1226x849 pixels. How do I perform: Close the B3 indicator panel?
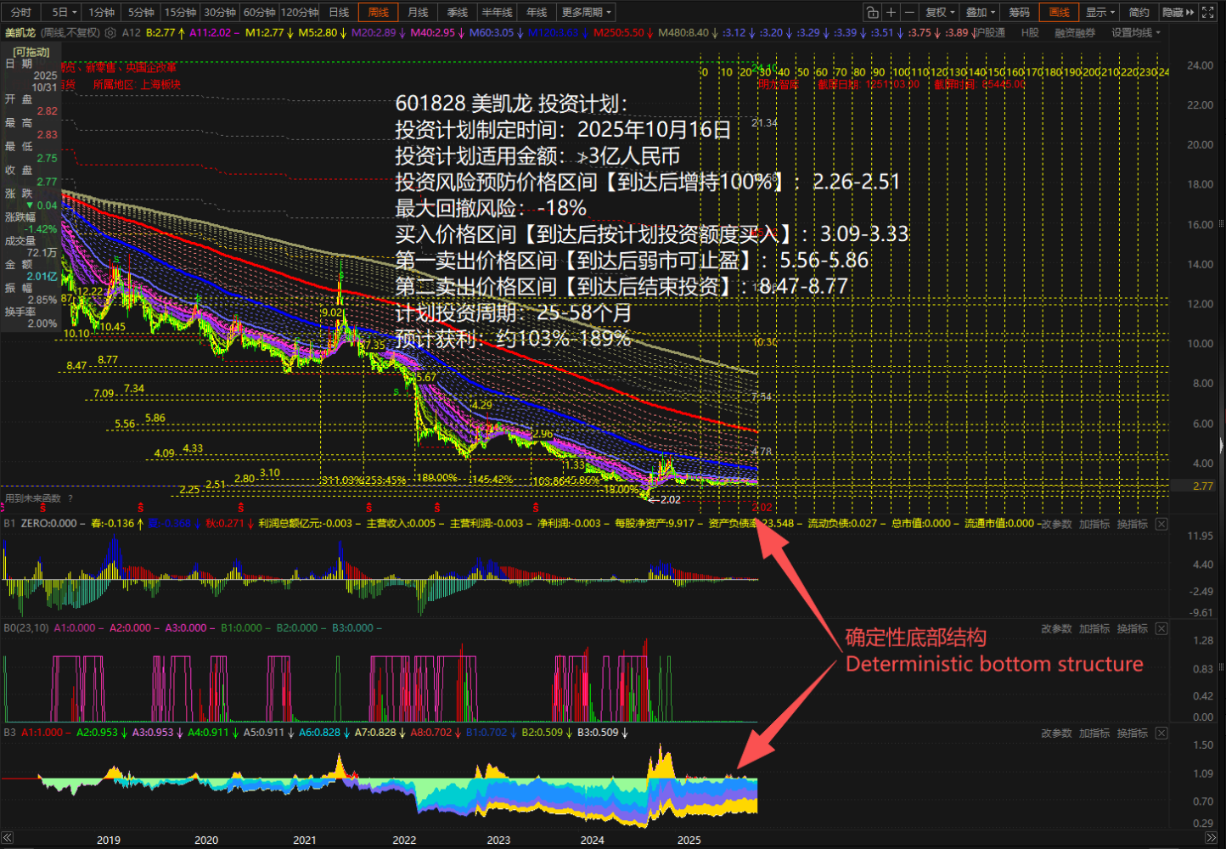coord(1161,733)
